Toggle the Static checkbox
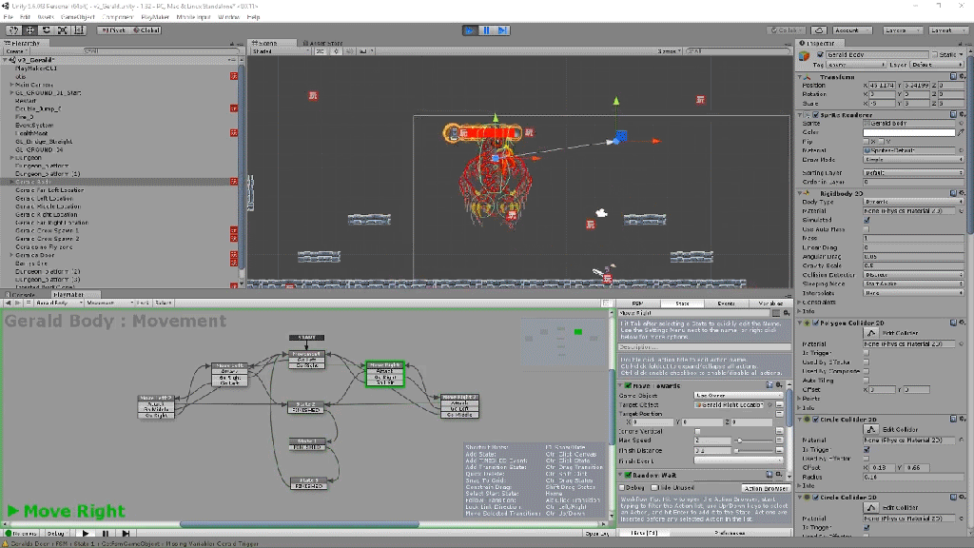This screenshot has height=548, width=974. point(936,54)
